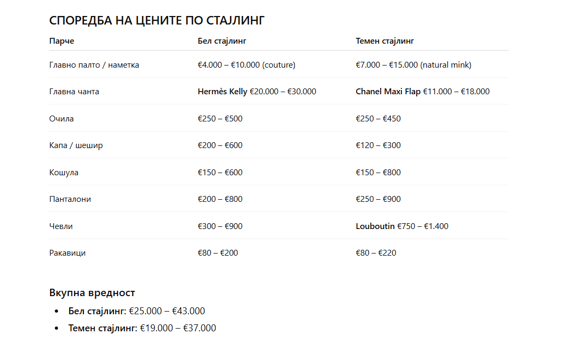
Task: Select the Главно палто / наметка row label
Action: point(94,65)
